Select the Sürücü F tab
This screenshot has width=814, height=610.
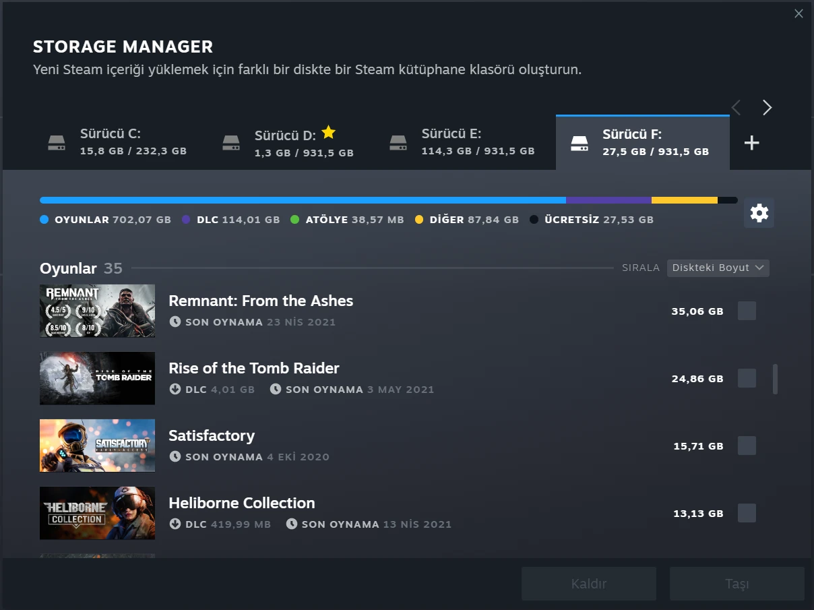[643, 142]
